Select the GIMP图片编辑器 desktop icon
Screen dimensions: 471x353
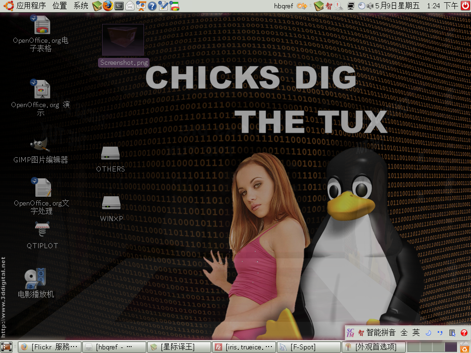(x=40, y=150)
